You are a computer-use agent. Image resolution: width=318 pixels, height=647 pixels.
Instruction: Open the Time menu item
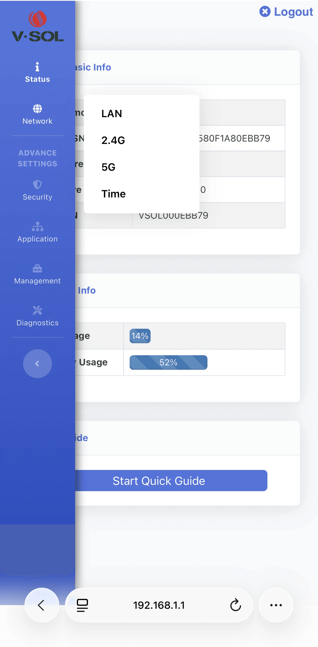pyautogui.click(x=113, y=194)
